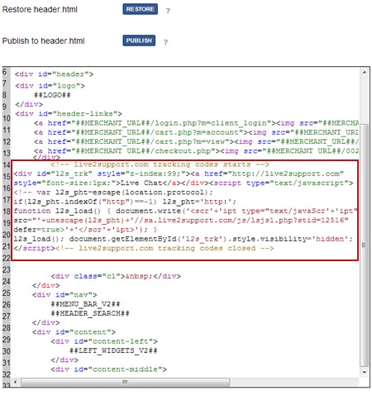Screen dimensions: 372x400
Task: Click the 'l2s_load(); document.getElementById' line
Action: (x=184, y=239)
